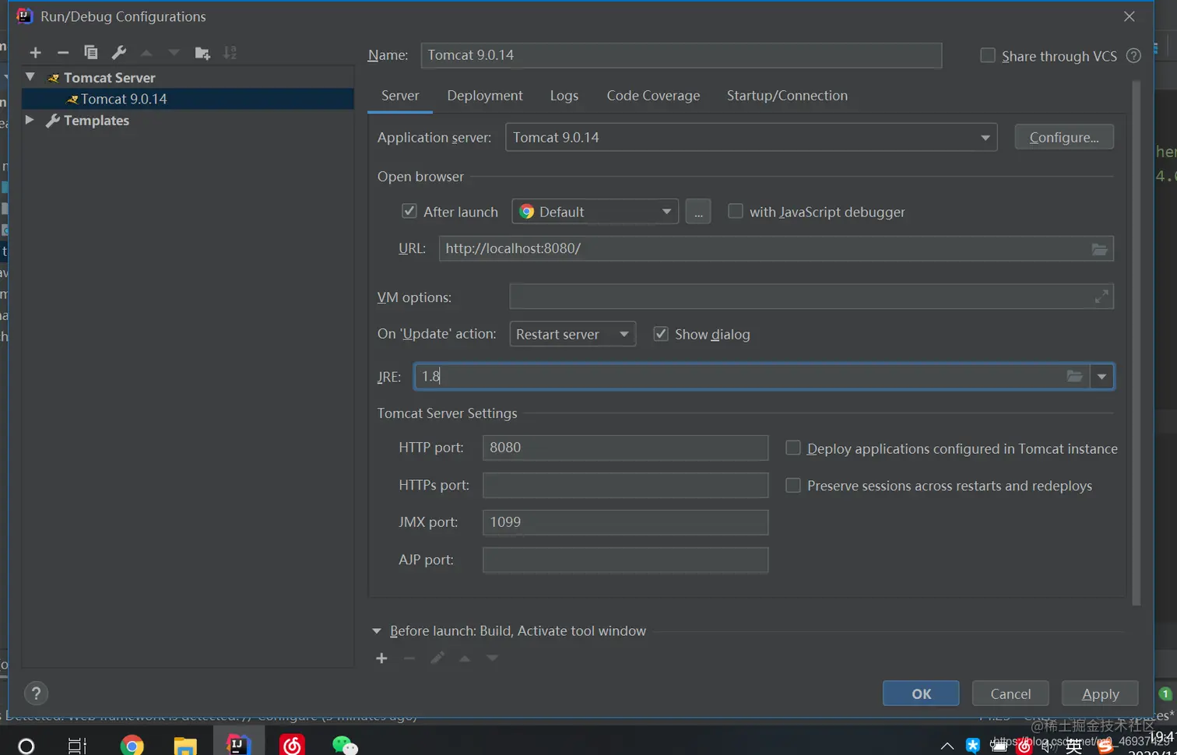The image size is (1177, 755).
Task: Open the Application server dropdown
Action: [751, 138]
